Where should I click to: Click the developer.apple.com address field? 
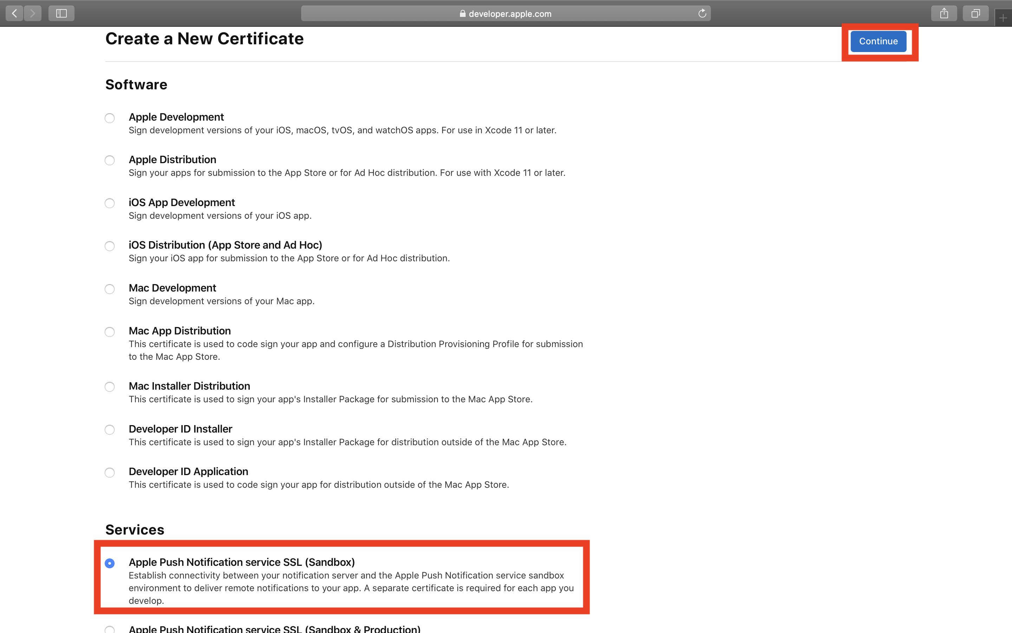pyautogui.click(x=510, y=13)
